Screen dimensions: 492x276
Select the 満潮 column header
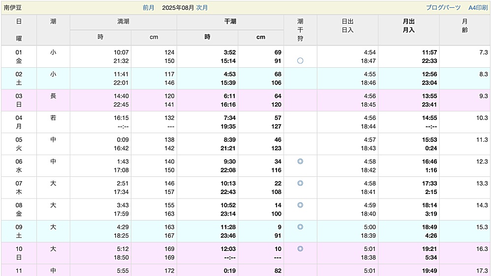pos(123,22)
